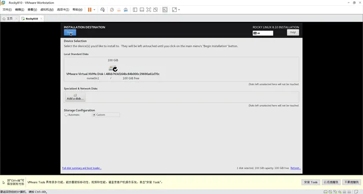Click the printer status bar icon
Image resolution: width=363 pixels, height=194 pixels.
344,192
